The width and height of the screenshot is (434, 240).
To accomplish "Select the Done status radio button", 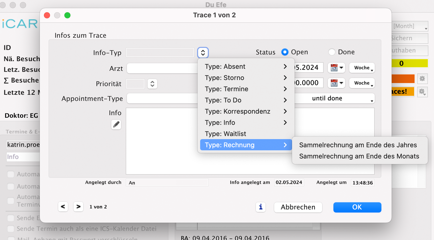I will [332, 52].
